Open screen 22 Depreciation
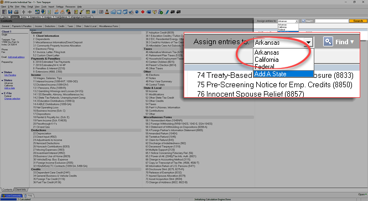The height and width of the screenshot is (201, 368). point(42,134)
